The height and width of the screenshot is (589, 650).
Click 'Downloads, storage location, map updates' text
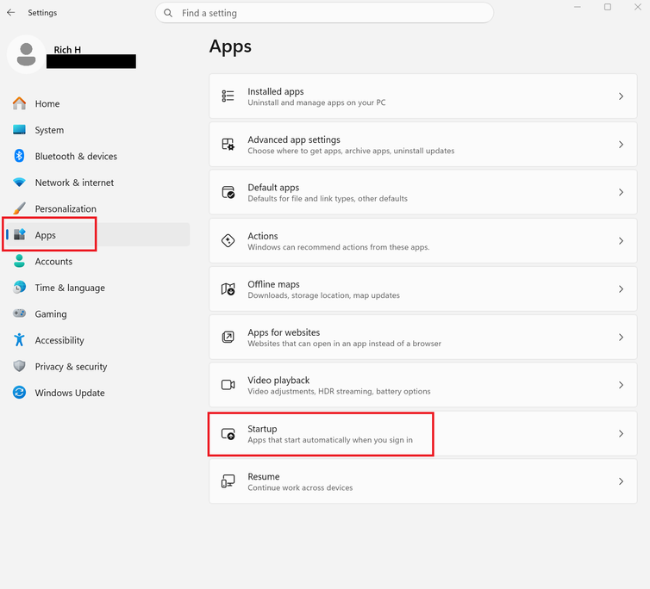(x=324, y=295)
